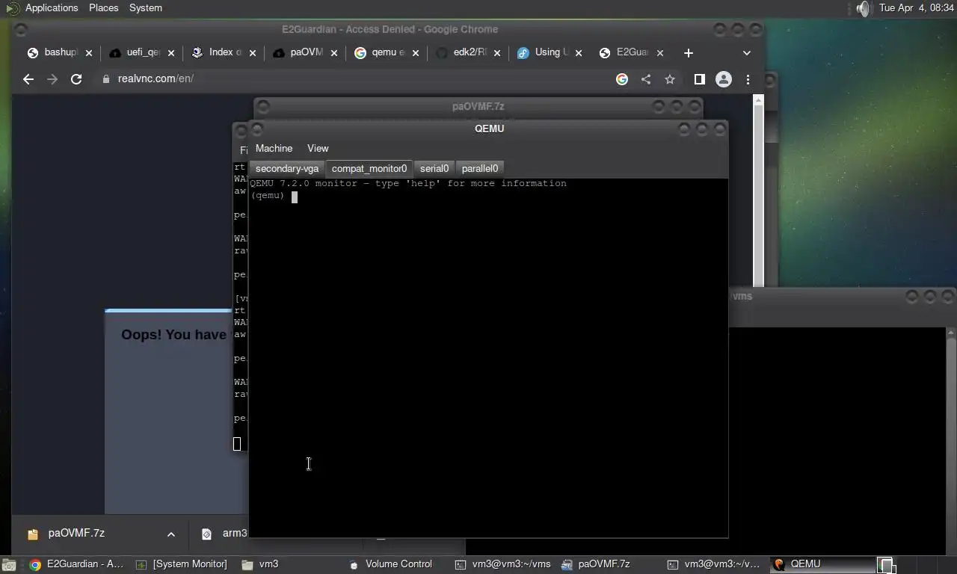Open Chrome profile avatar
The width and height of the screenshot is (957, 574).
[x=724, y=79]
